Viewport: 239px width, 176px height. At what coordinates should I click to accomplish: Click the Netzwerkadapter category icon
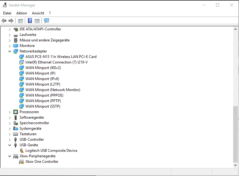(x=16, y=51)
